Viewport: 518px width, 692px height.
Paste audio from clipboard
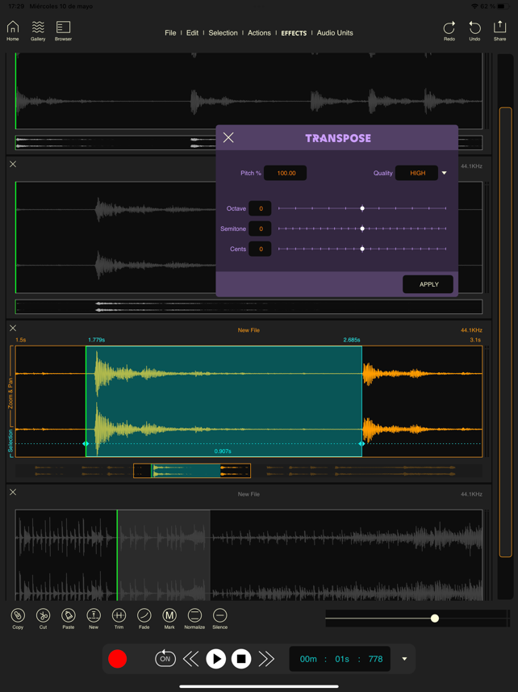coord(69,619)
